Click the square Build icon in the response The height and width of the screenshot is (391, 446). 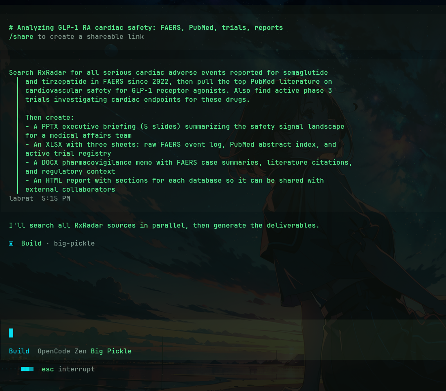11,244
